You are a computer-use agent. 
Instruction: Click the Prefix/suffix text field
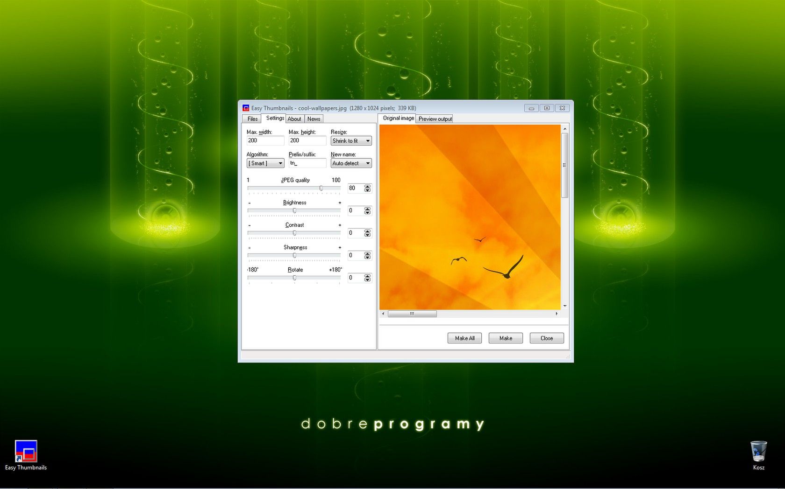pos(307,163)
